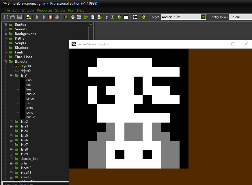The image size is (252, 185).
Task: Open the Scripts menu in the menu bar
Action: coord(60,10)
